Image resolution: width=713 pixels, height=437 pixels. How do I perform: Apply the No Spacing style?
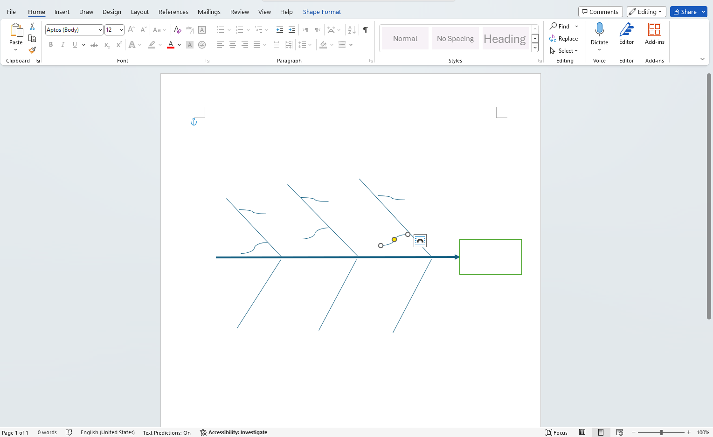click(x=455, y=38)
